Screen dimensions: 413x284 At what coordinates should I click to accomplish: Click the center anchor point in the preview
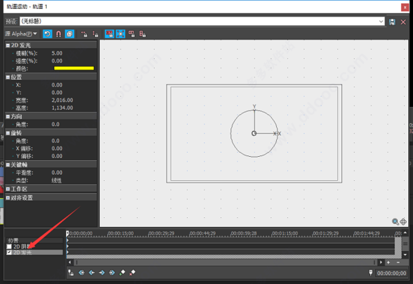pos(254,133)
